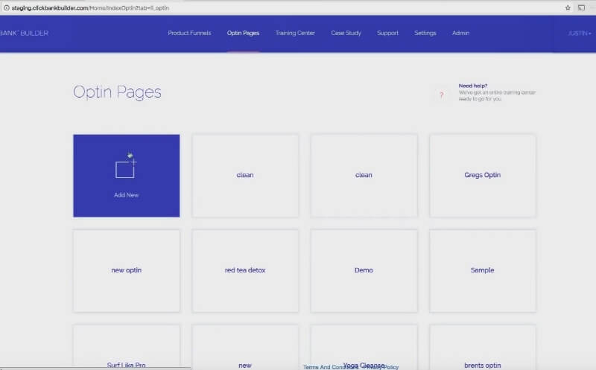Open the Demo optin card
The height and width of the screenshot is (370, 596).
coord(364,271)
